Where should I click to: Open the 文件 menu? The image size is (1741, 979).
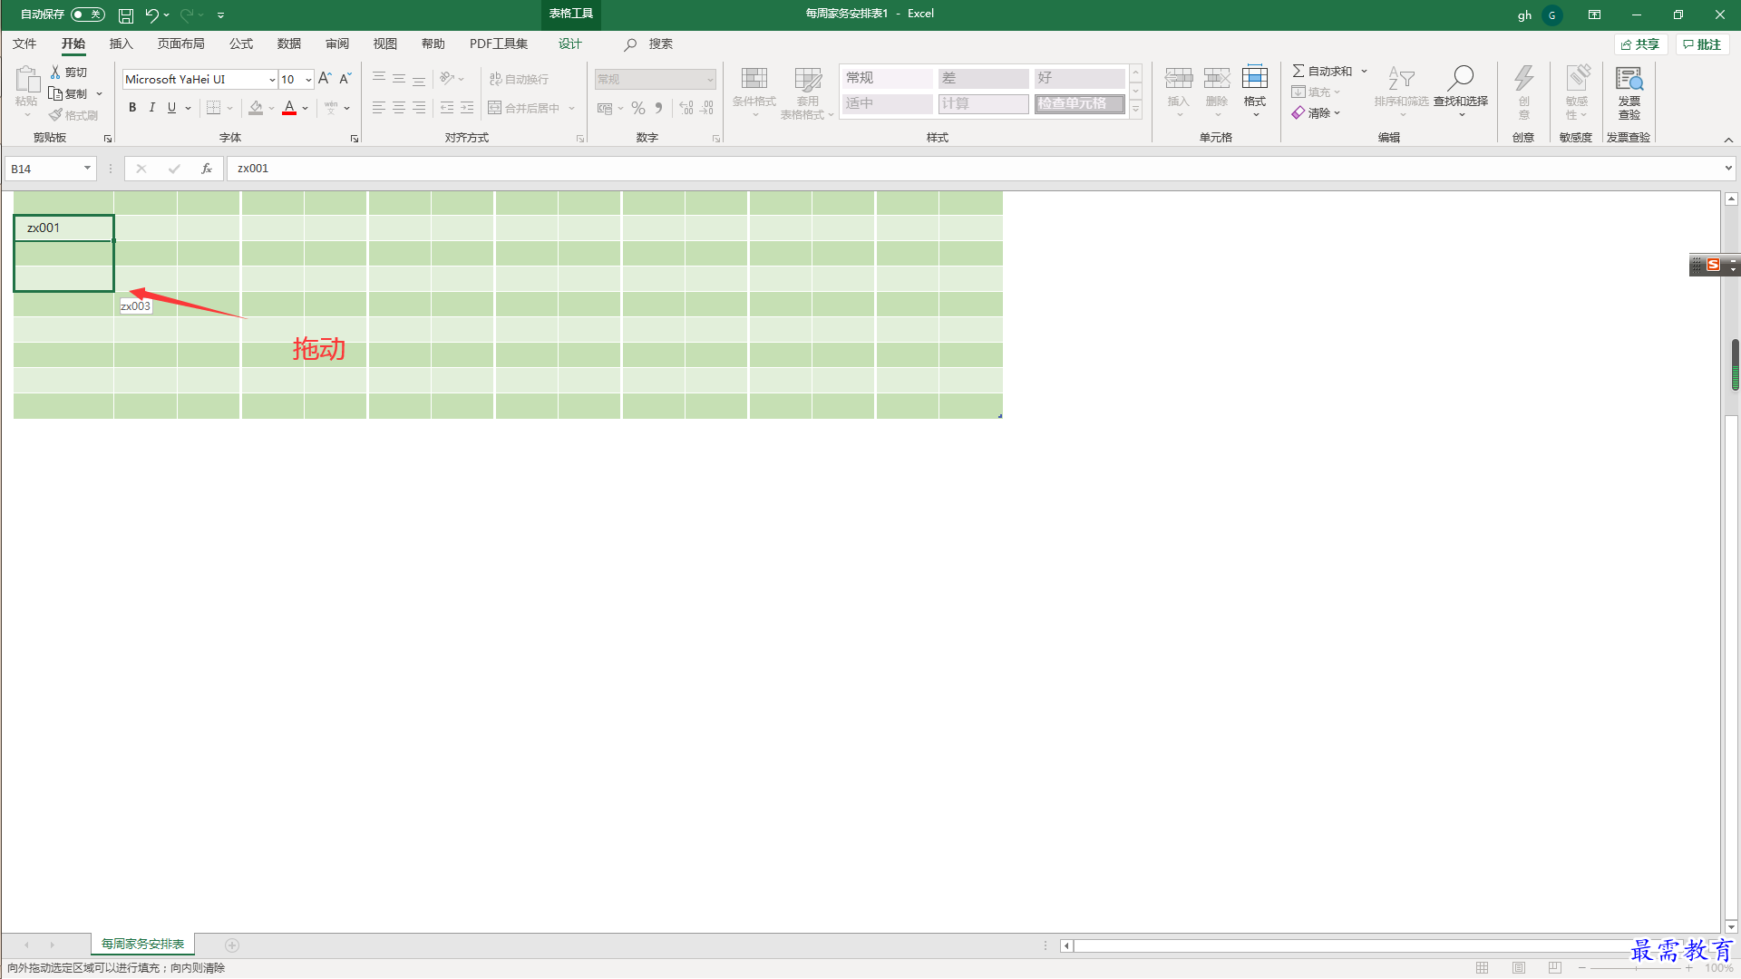tap(24, 44)
